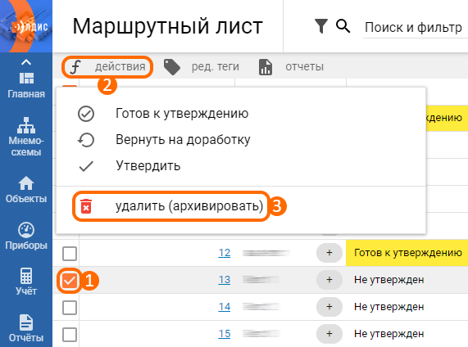Click the plus button in row 12
The width and height of the screenshot is (468, 347).
coord(329,253)
